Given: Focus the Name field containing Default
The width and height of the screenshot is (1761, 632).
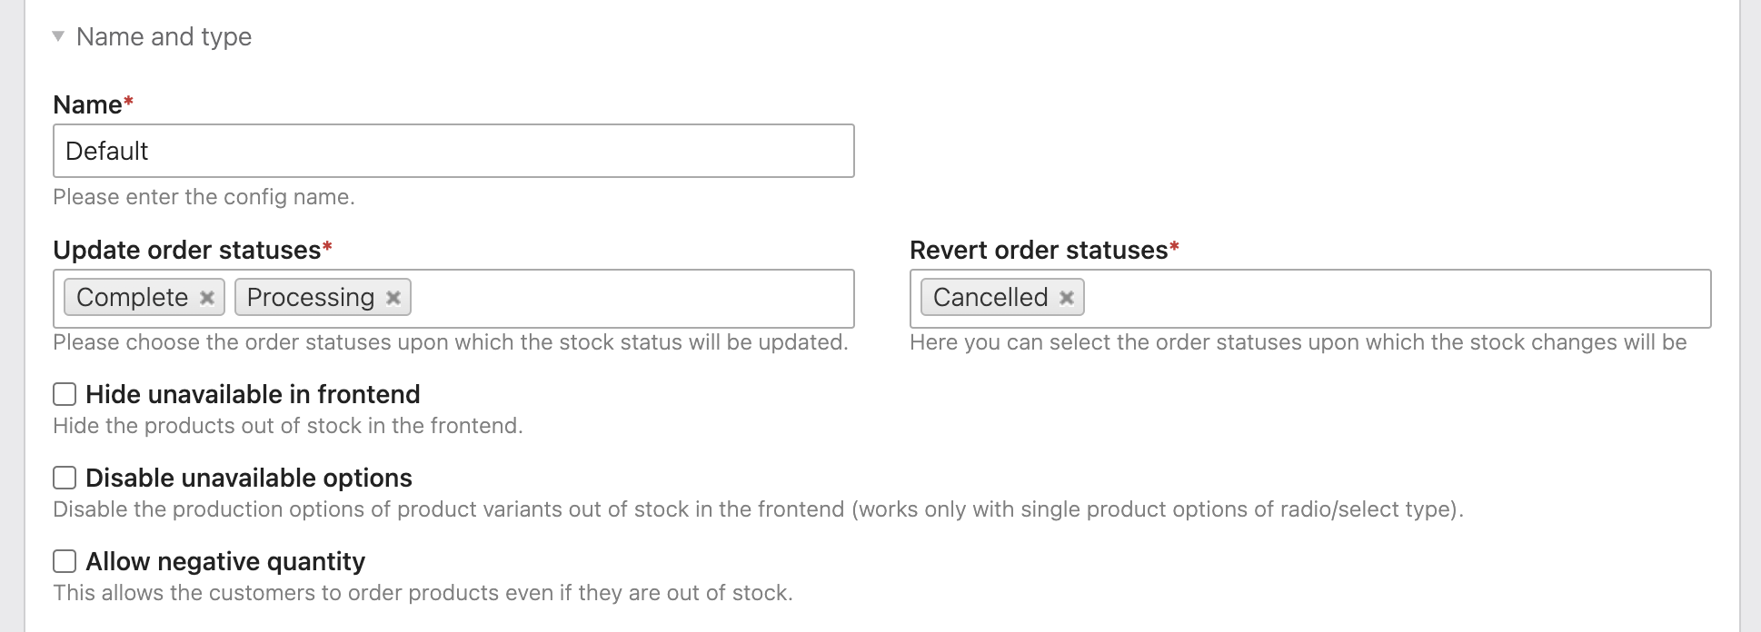Looking at the screenshot, I should click(453, 151).
